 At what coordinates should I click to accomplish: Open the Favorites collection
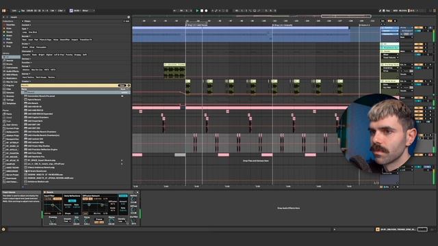click(10, 25)
